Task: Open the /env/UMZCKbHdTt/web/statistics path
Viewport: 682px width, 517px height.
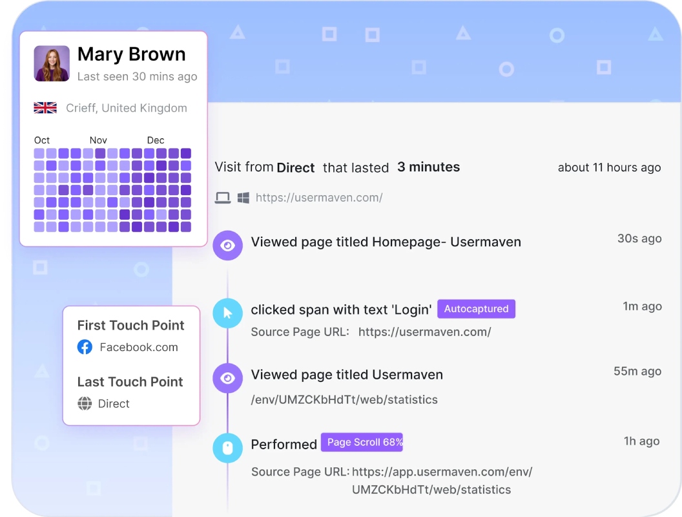Action: [x=344, y=399]
